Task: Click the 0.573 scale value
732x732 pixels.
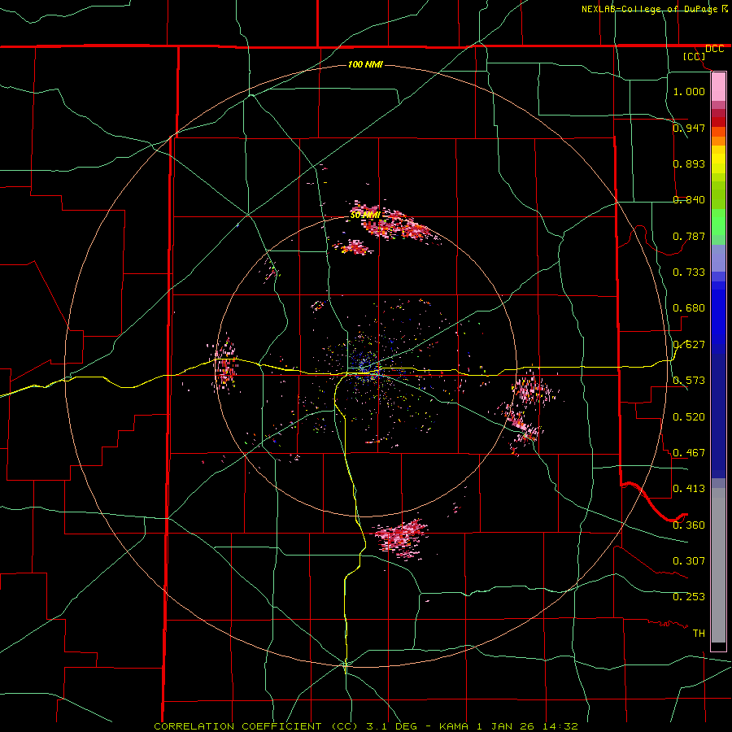Action: point(689,381)
